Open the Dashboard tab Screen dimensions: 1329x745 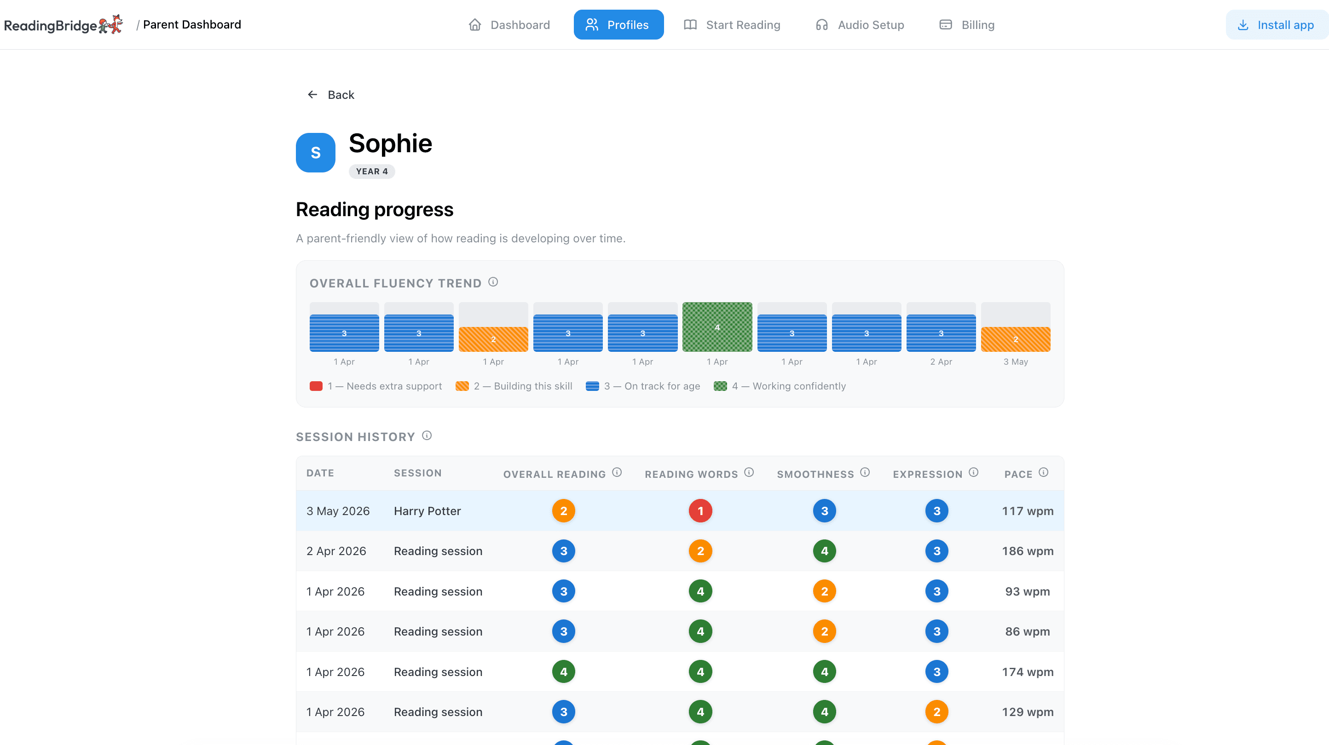click(509, 25)
